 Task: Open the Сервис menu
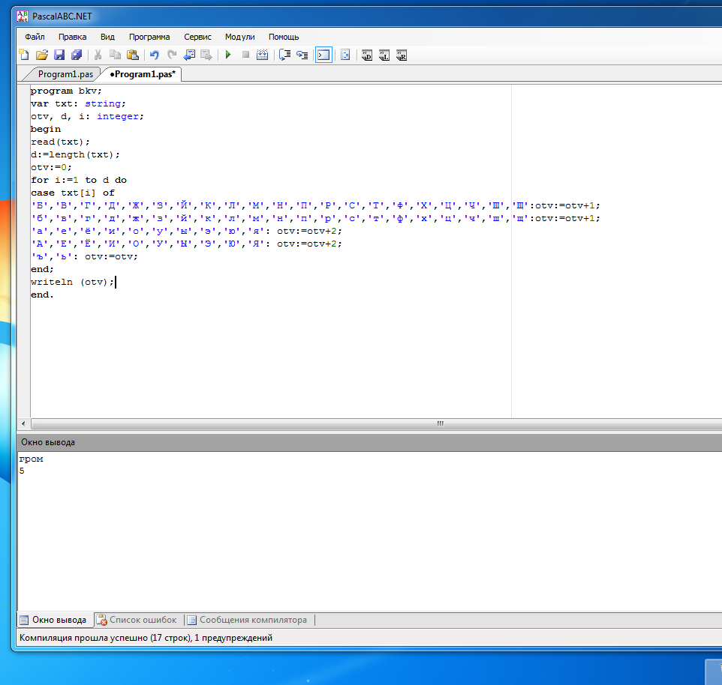coord(197,36)
